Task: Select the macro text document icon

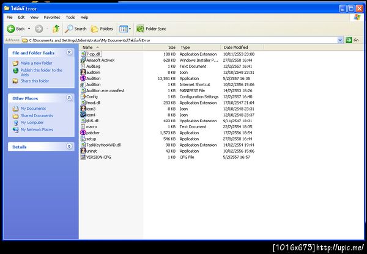Action: [x=83, y=126]
